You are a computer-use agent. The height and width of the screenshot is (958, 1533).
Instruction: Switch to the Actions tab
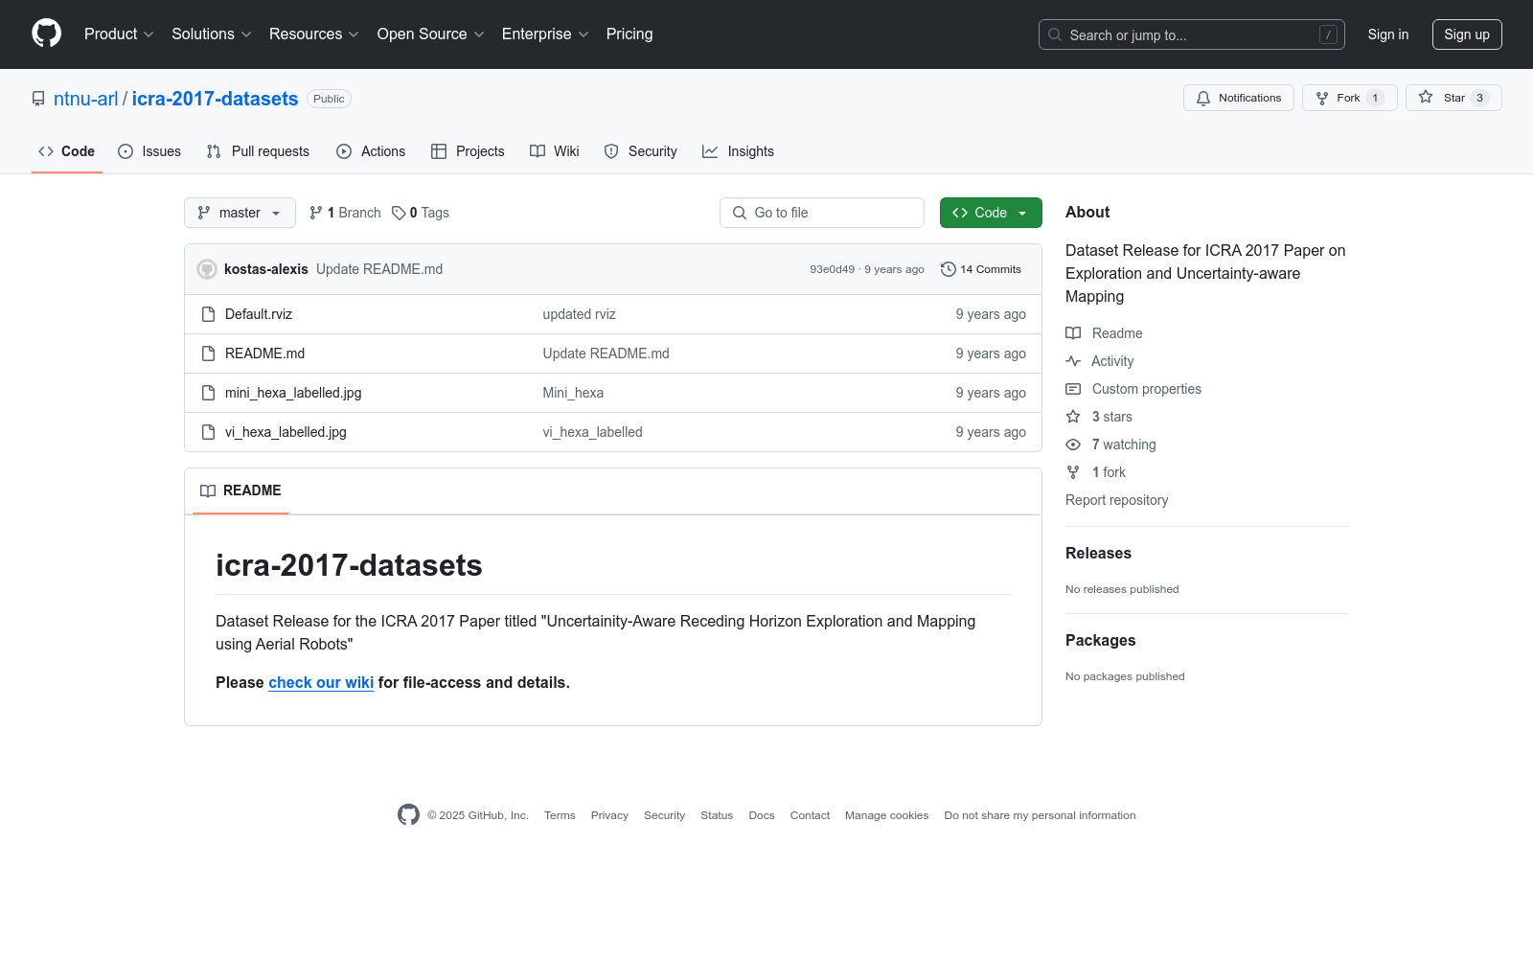pyautogui.click(x=371, y=151)
